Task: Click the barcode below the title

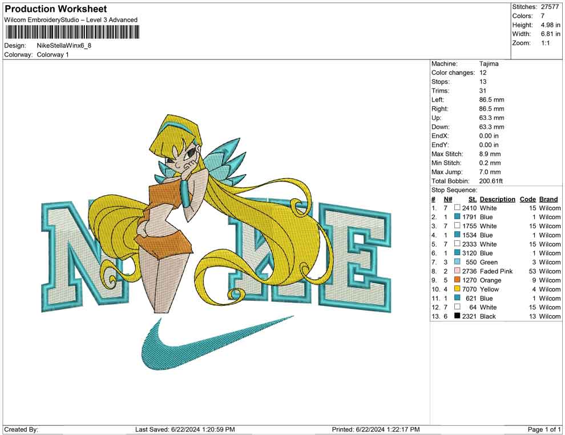Action: click(x=71, y=32)
